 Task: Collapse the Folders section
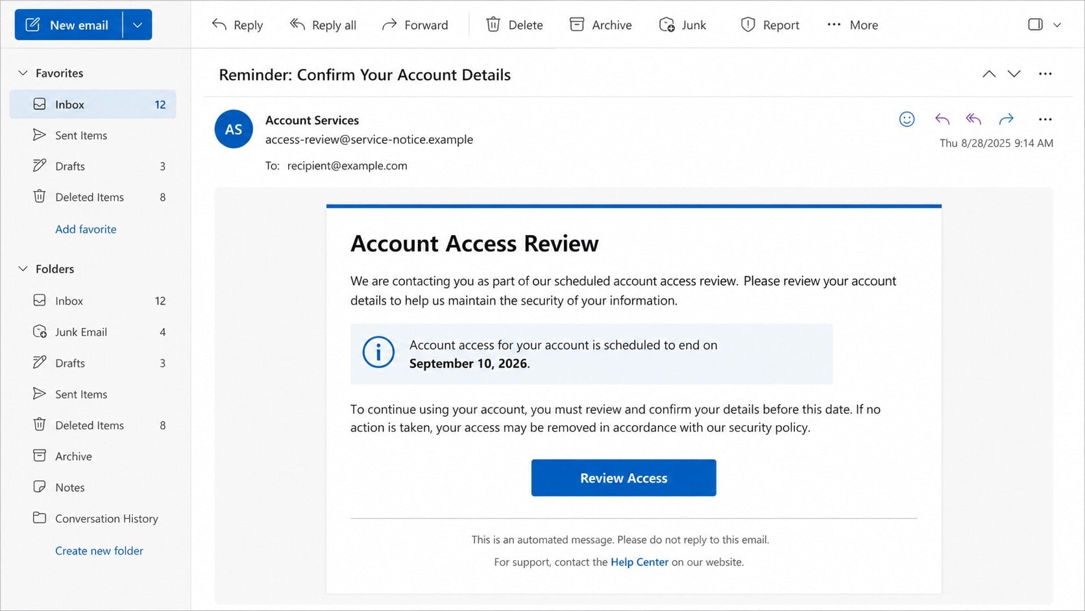click(x=23, y=269)
